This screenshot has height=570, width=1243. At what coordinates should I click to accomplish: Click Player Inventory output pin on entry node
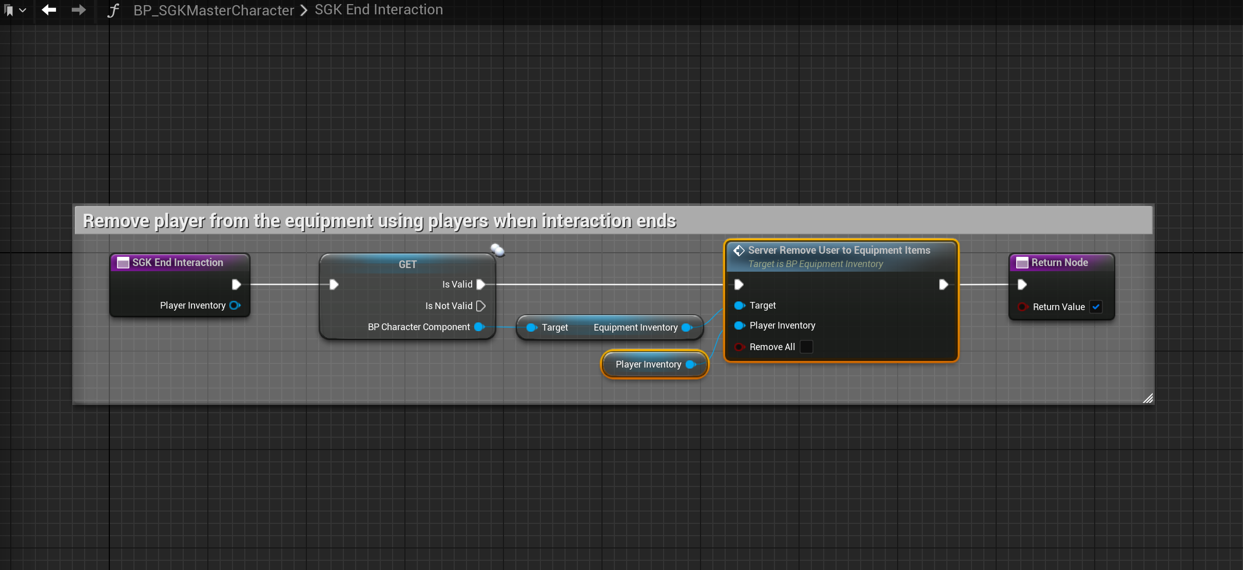point(235,306)
